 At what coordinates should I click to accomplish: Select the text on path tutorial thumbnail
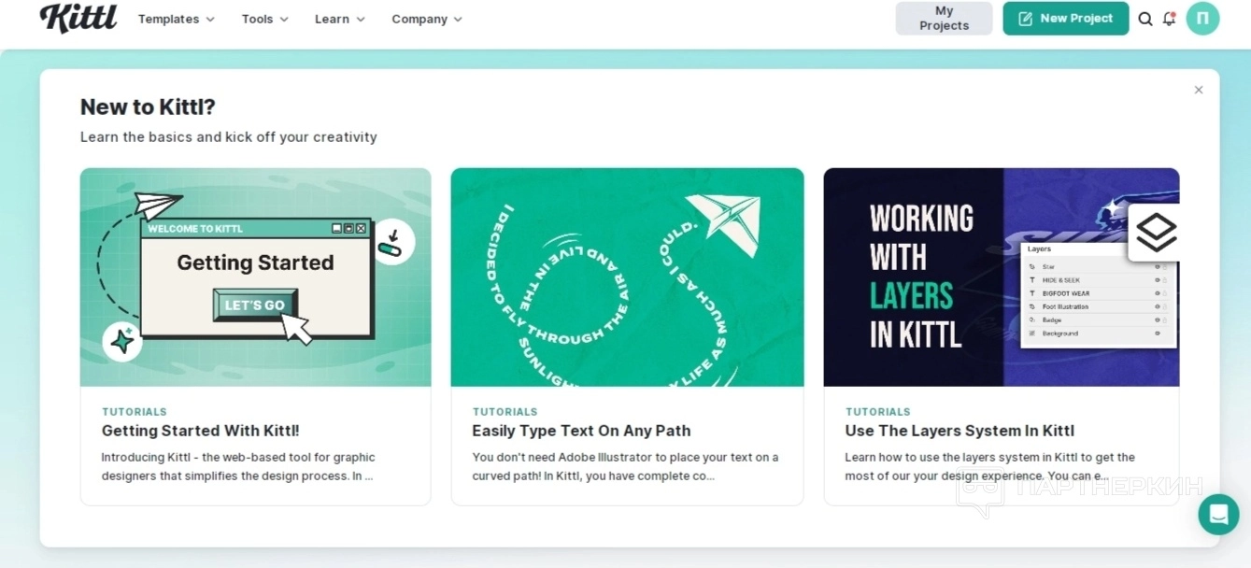(627, 277)
